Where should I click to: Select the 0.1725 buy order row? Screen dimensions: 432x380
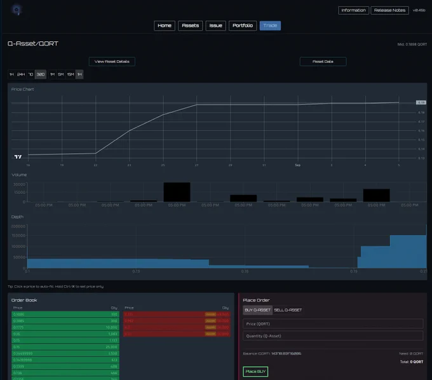coord(65,327)
